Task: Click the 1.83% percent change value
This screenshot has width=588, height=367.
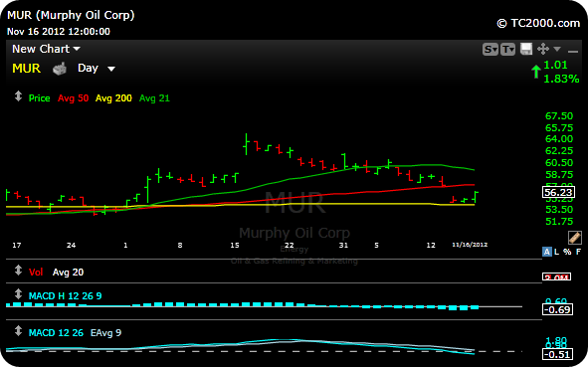Action: [561, 79]
